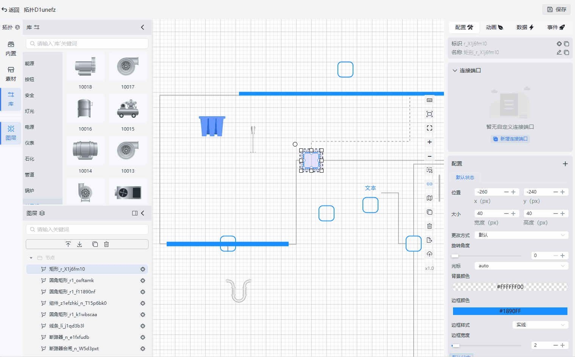Click 新增连接端口 link

510,139
